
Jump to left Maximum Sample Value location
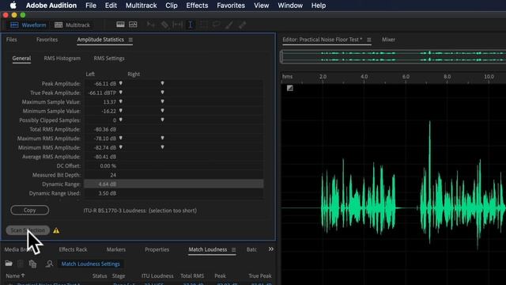[x=121, y=101]
